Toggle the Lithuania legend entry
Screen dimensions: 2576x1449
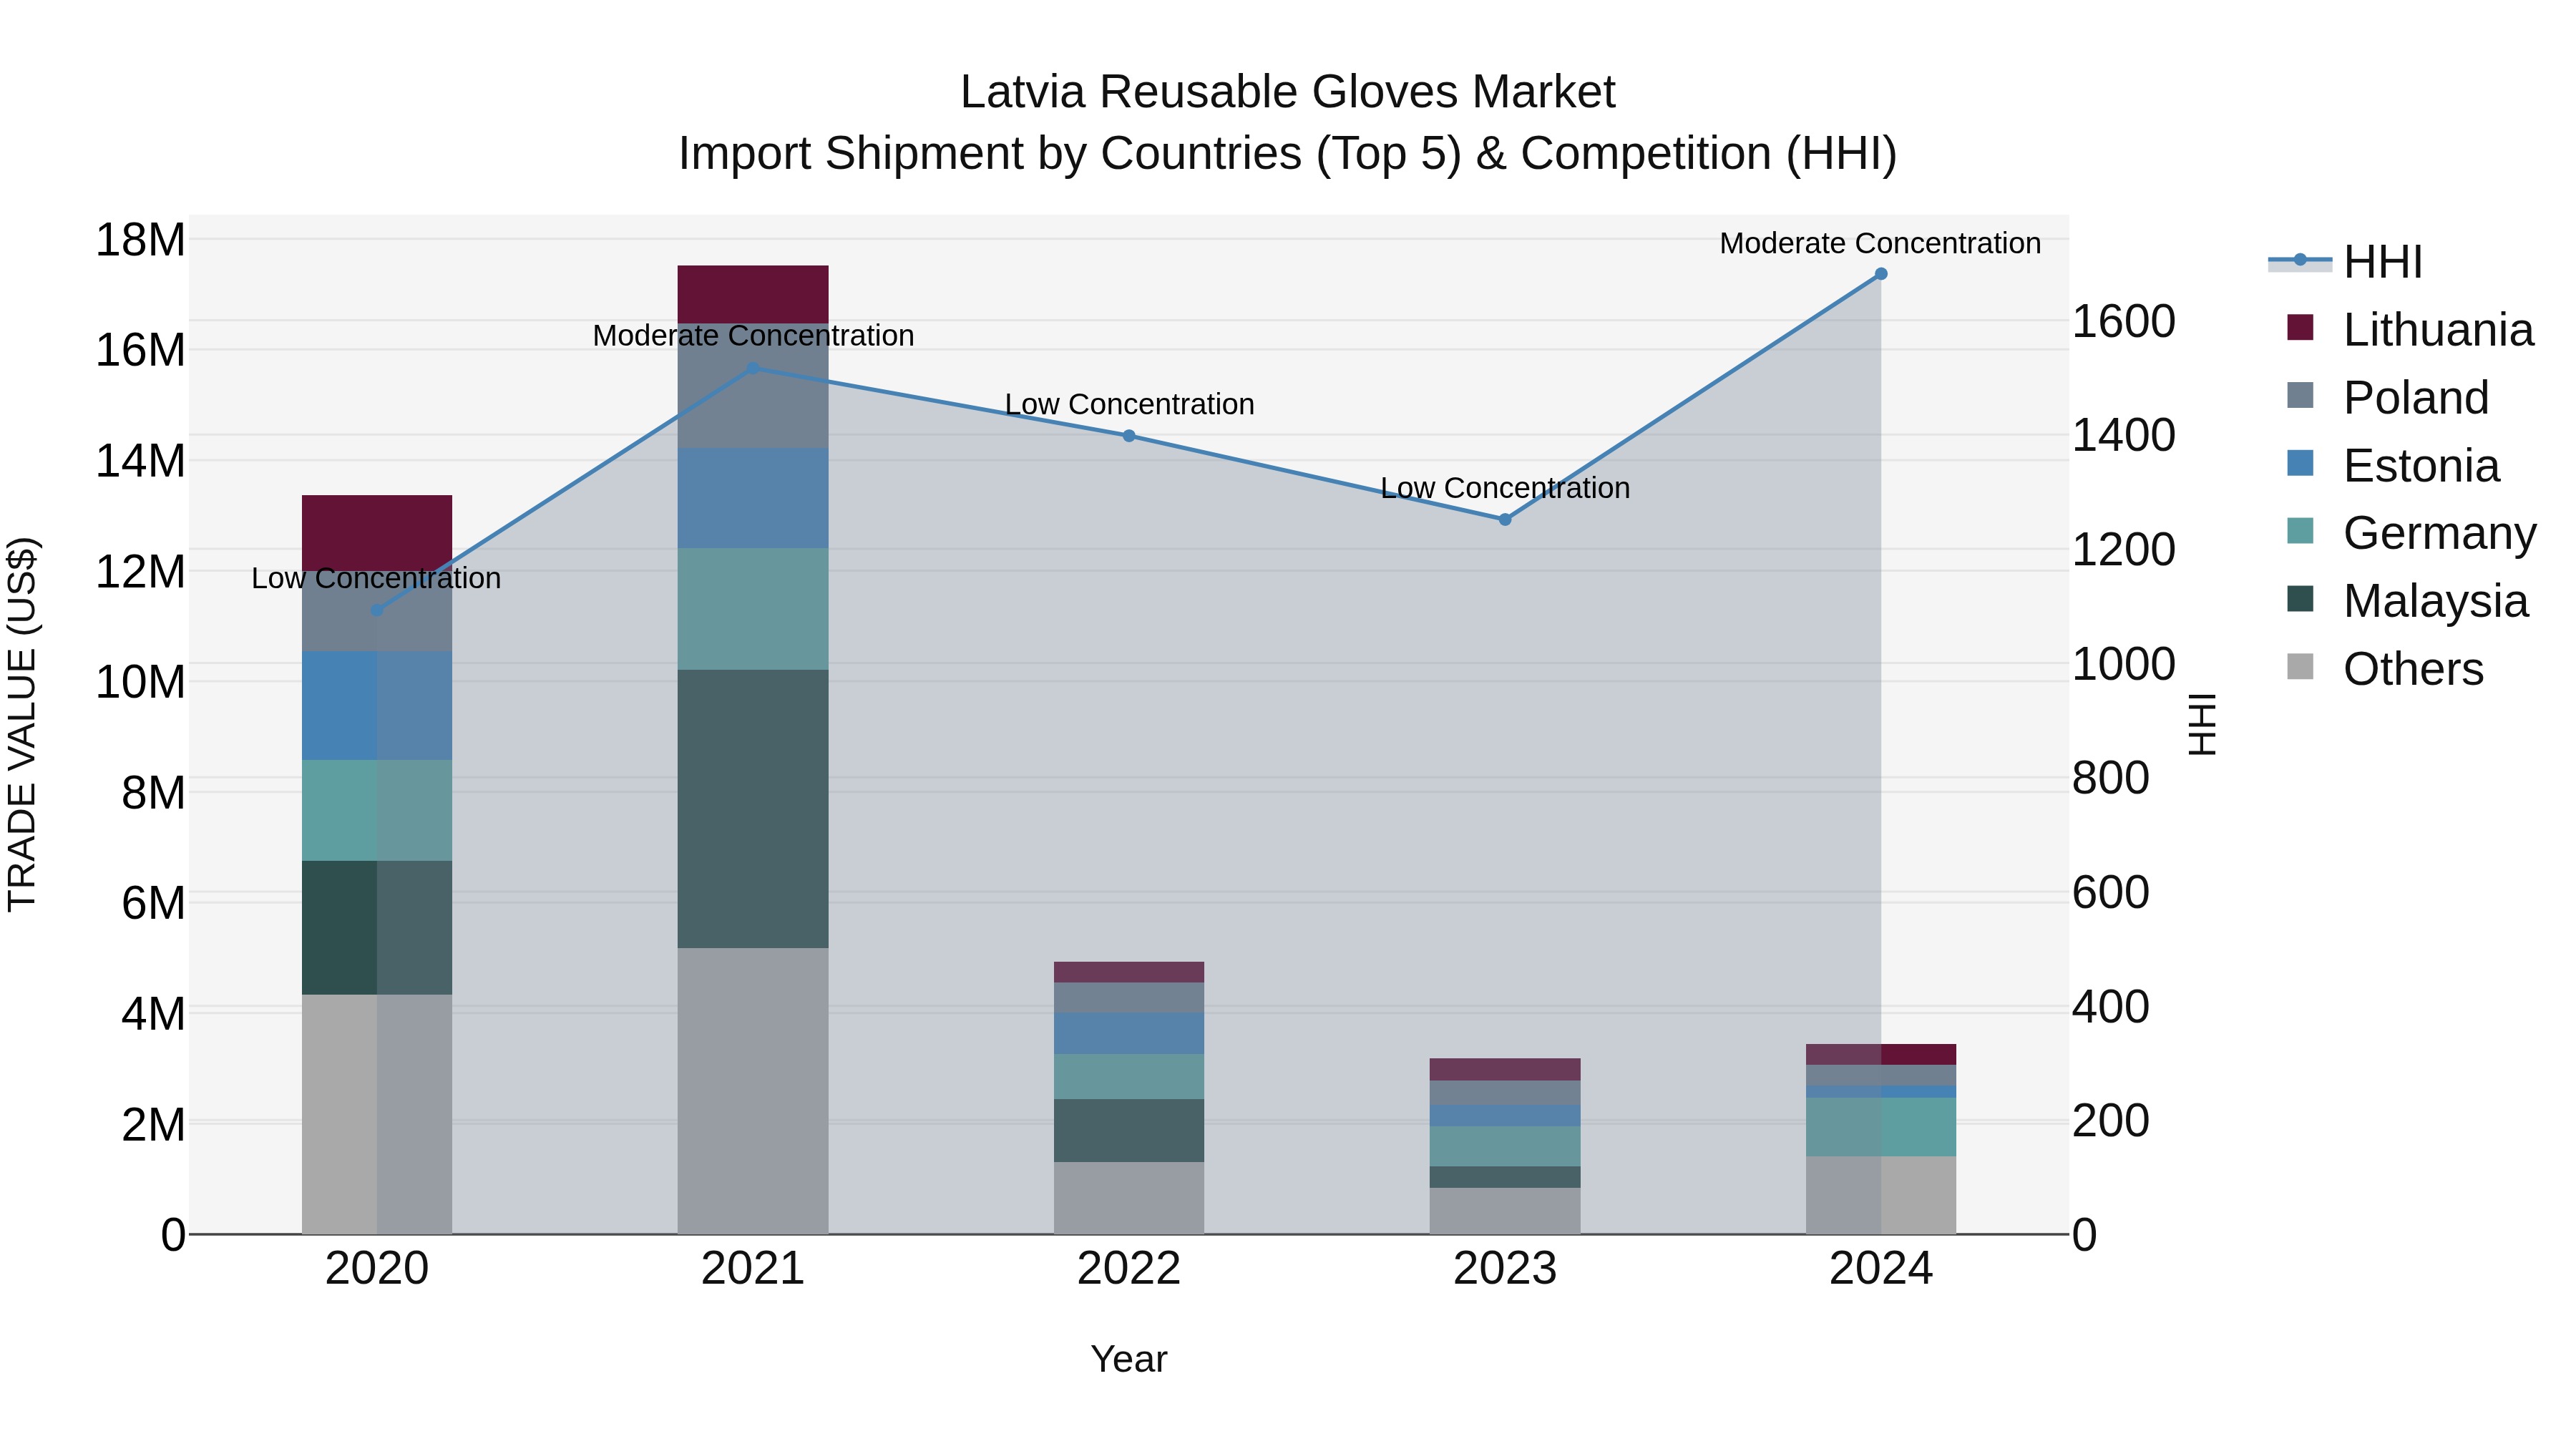pyautogui.click(x=2410, y=329)
